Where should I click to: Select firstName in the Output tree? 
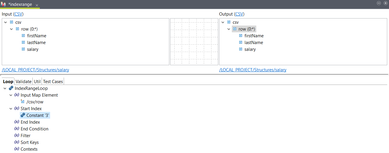pos(254,36)
